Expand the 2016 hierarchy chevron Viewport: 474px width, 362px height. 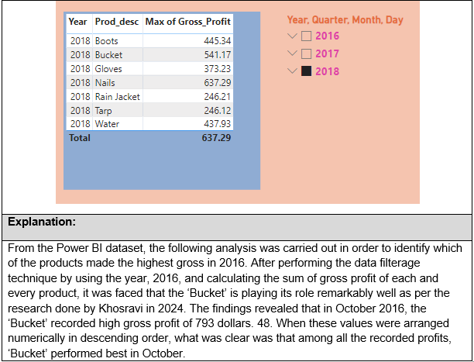pyautogui.click(x=292, y=36)
